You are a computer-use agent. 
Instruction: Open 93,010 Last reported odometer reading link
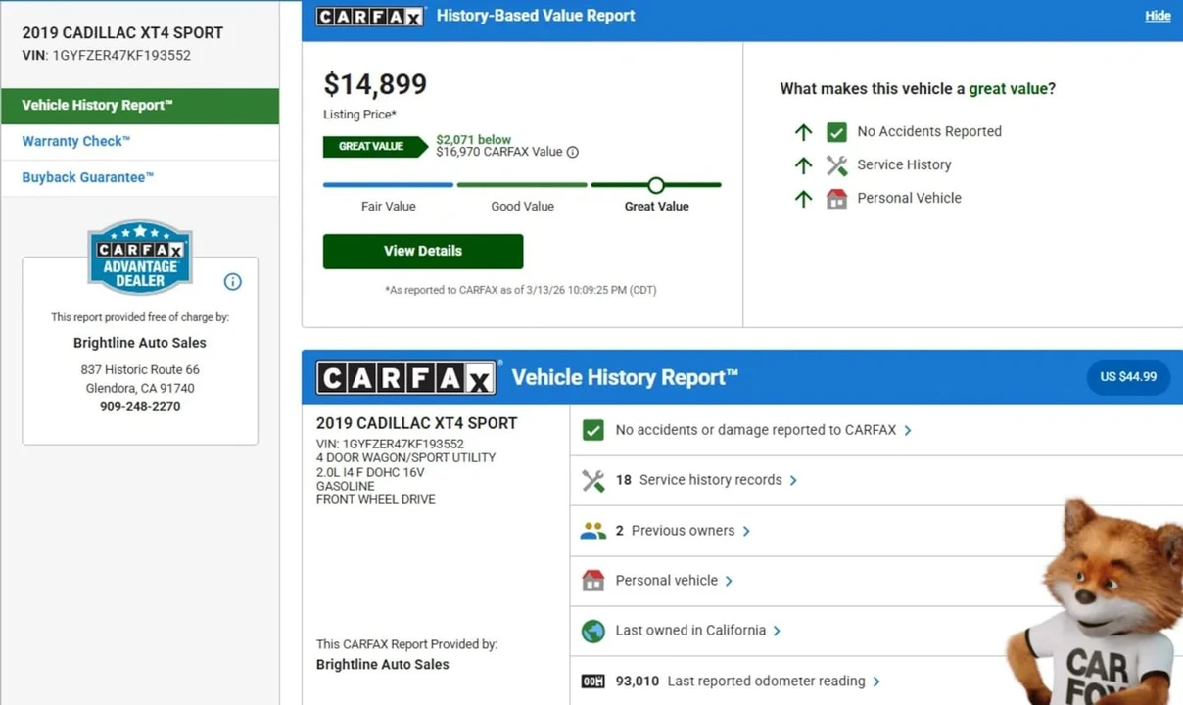[x=740, y=681]
